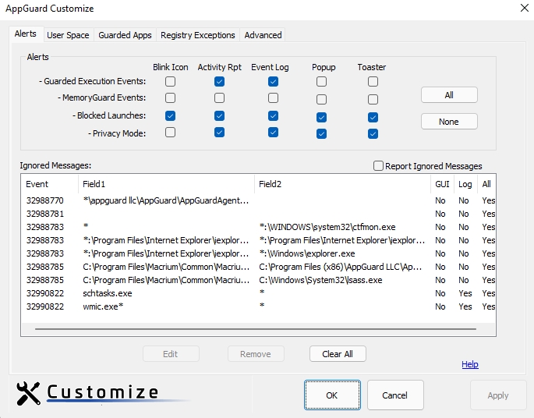Select the Macrium row with AppGuard LLC
The width and height of the screenshot is (534, 418).
259,267
